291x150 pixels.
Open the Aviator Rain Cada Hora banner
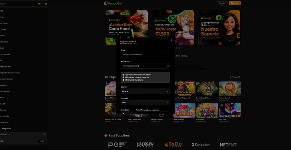[x=127, y=28]
